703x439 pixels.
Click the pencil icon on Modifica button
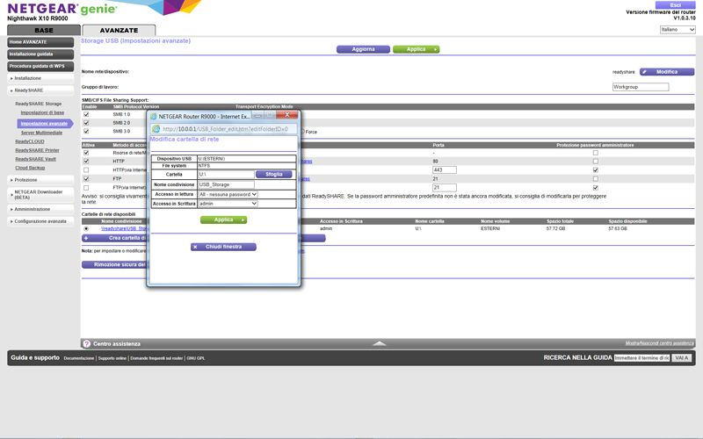pyautogui.click(x=644, y=72)
